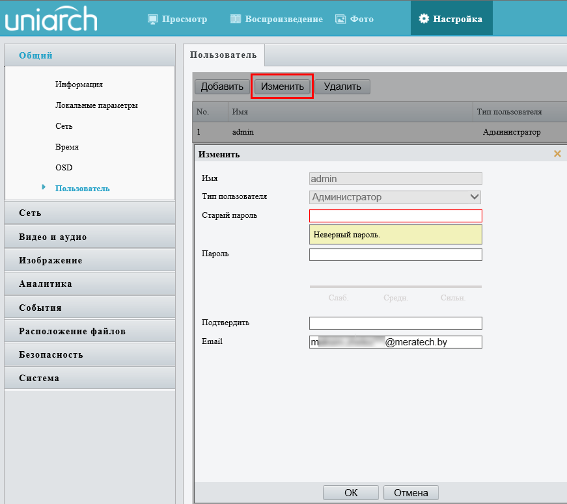This screenshot has width=567, height=504.
Task: Click the Подтвердить password field
Action: [x=395, y=323]
